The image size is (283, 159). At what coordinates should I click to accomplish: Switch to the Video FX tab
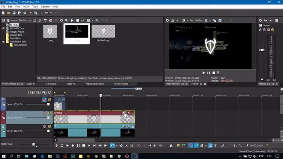point(71,84)
